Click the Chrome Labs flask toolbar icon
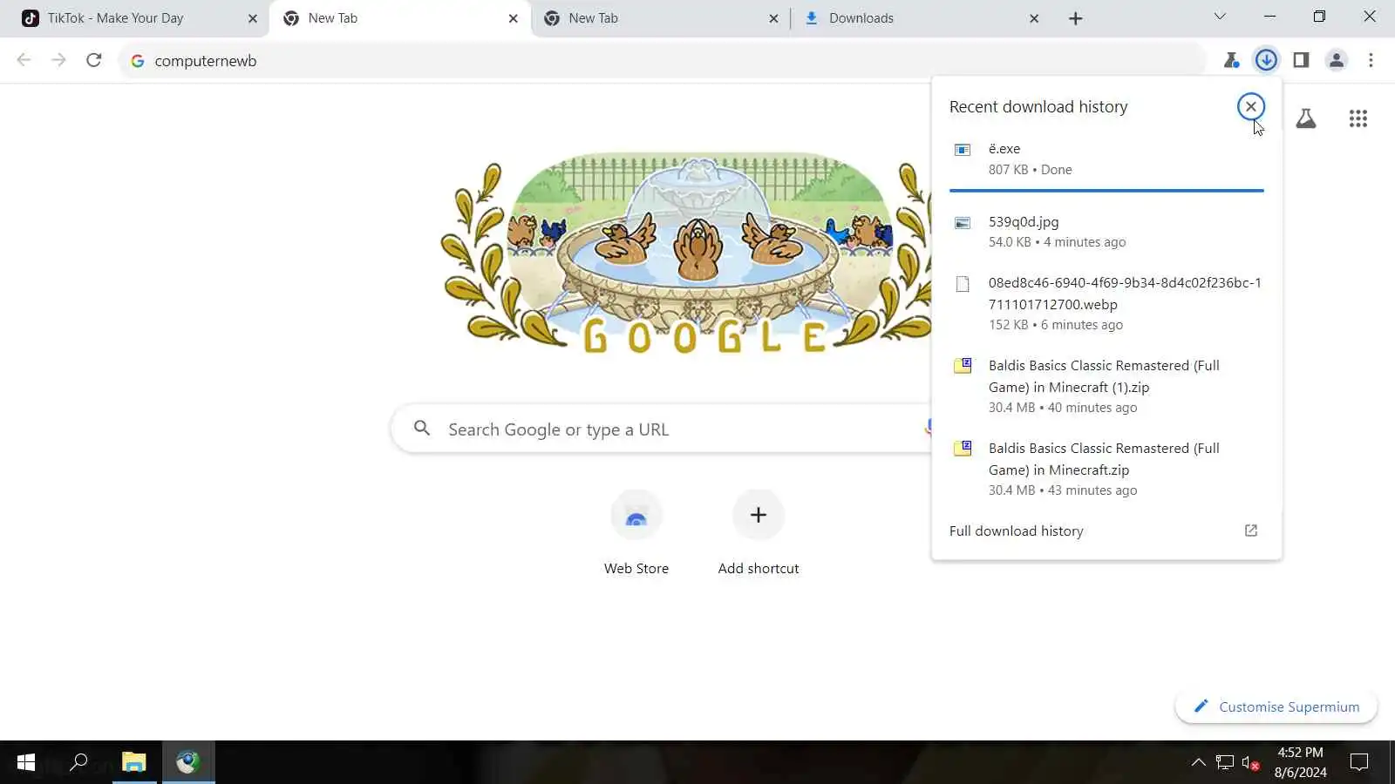The image size is (1395, 784). click(1231, 60)
